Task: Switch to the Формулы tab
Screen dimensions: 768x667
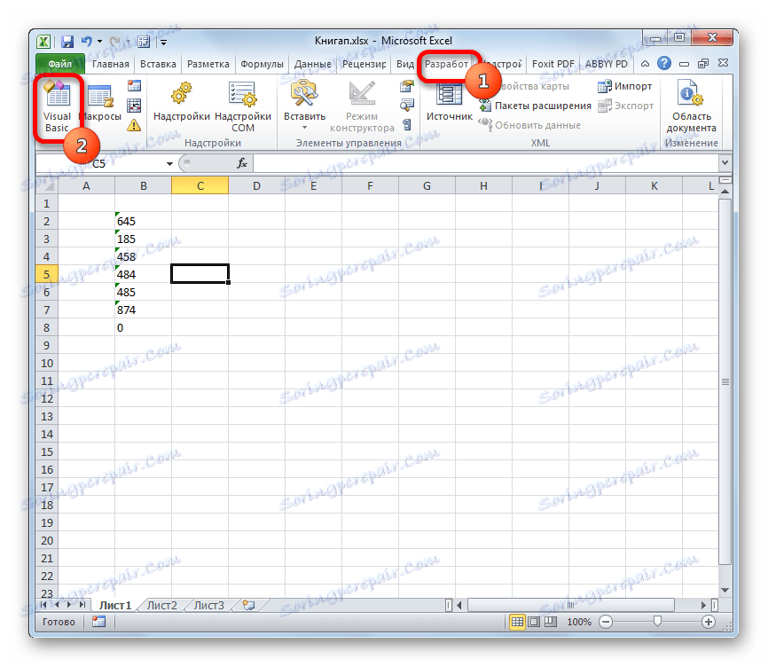Action: (x=262, y=64)
